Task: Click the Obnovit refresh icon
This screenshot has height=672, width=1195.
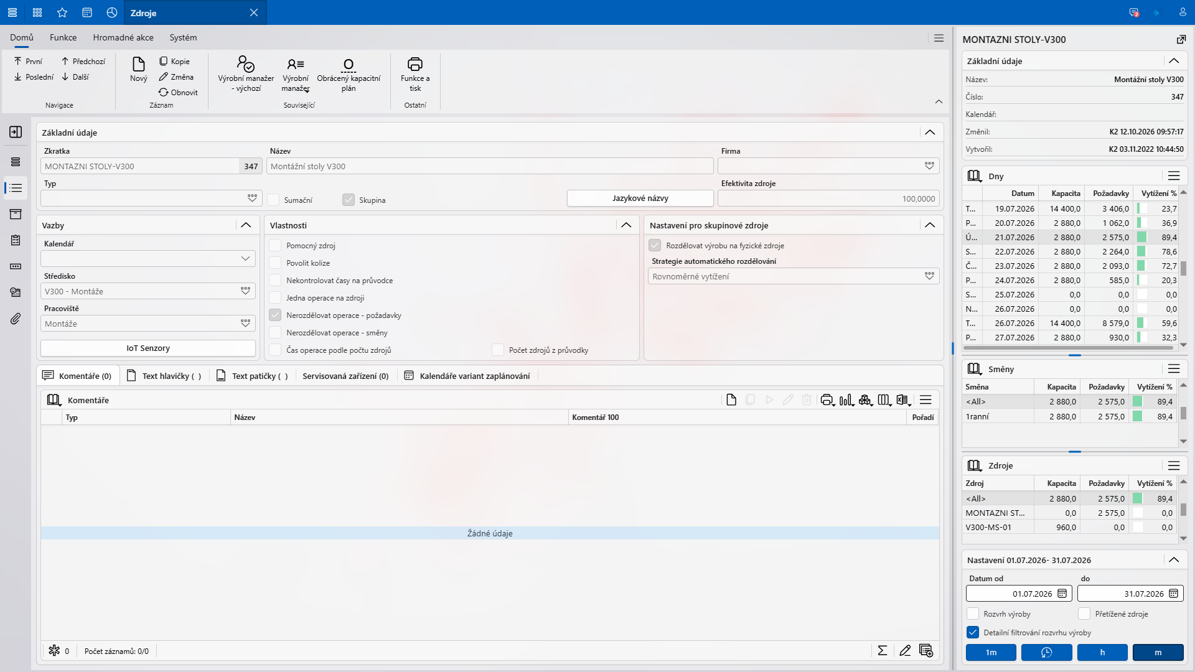Action: tap(163, 92)
